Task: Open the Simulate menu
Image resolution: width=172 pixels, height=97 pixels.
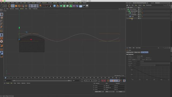Action: (x=55, y=3)
